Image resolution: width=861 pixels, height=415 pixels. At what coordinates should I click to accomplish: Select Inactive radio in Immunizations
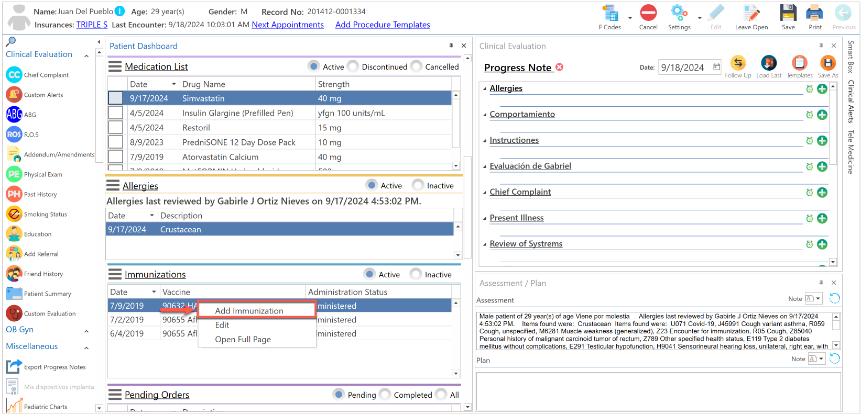[x=416, y=274]
